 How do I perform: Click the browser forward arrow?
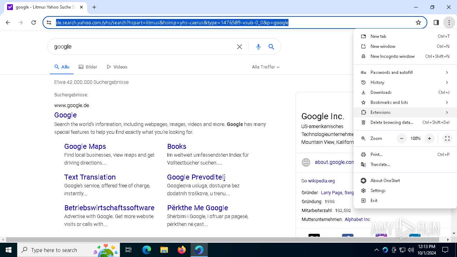tap(21, 22)
